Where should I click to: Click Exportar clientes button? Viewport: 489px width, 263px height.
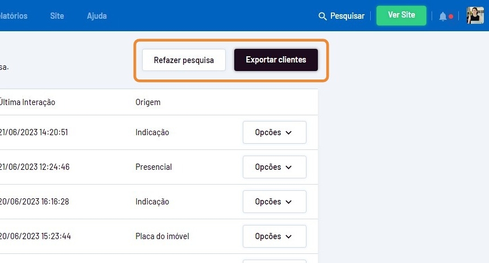tap(276, 60)
